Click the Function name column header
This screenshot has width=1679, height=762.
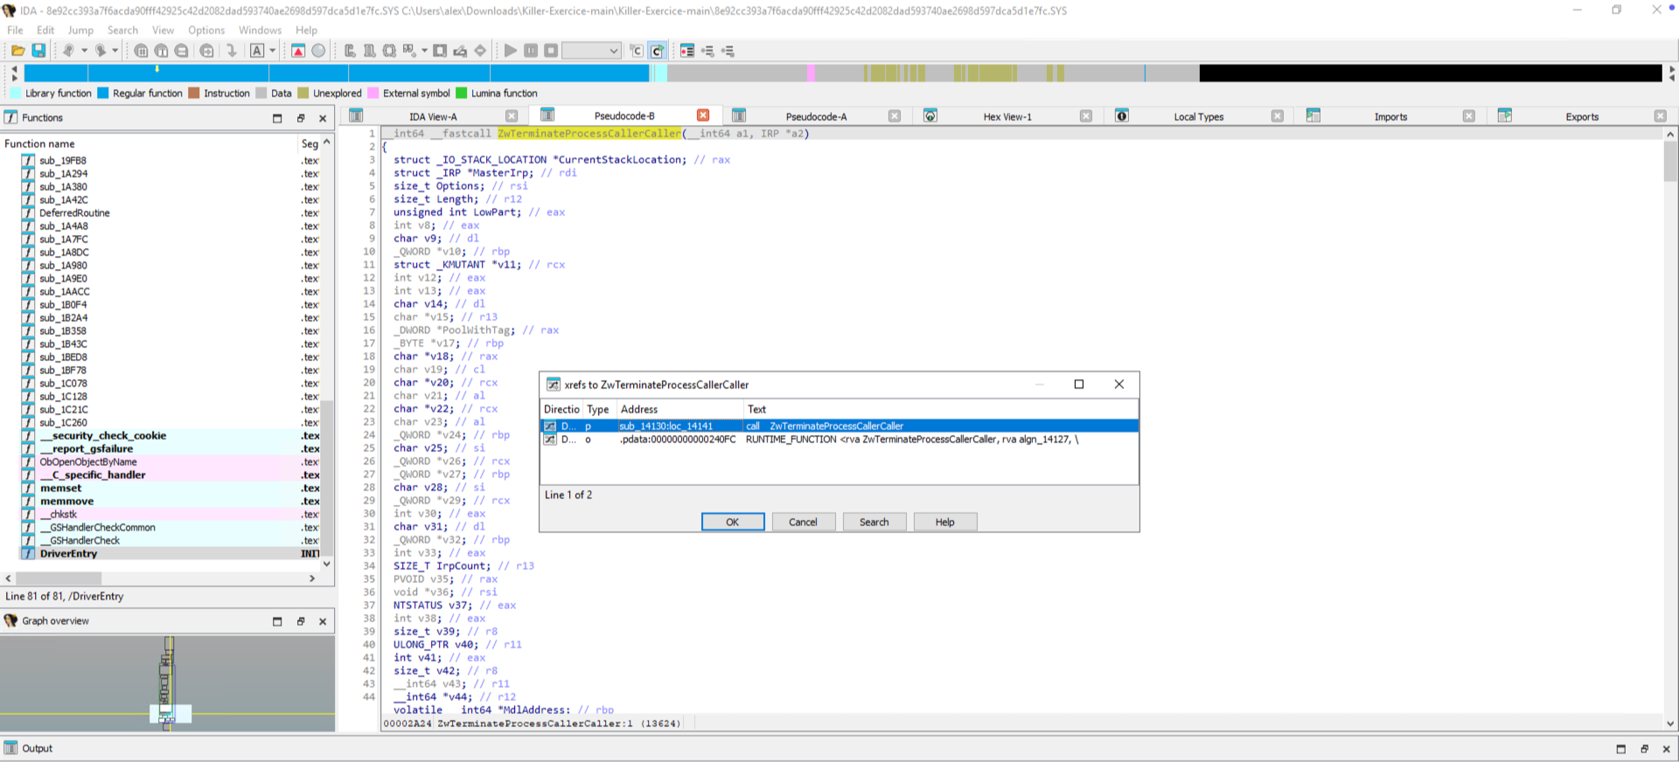(x=149, y=143)
